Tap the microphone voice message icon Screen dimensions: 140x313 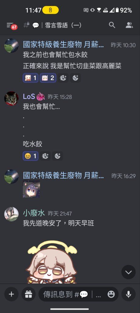pyautogui.click(x=128, y=294)
